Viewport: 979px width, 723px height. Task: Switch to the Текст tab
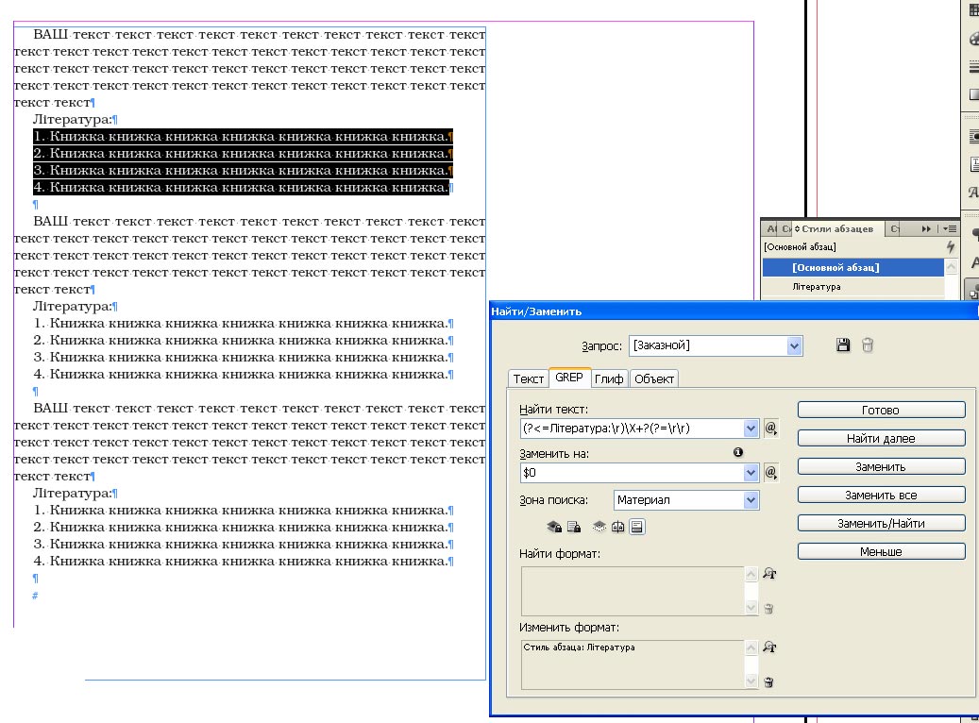click(x=528, y=378)
